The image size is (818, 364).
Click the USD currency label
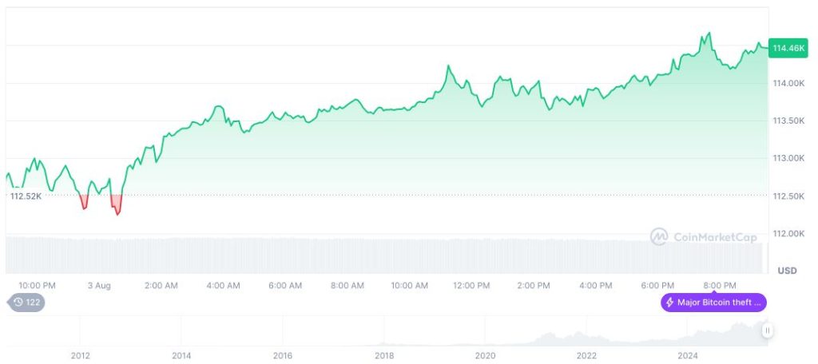(x=787, y=271)
